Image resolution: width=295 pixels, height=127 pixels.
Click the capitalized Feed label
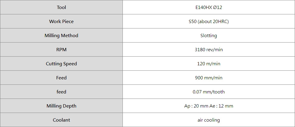tap(61, 78)
